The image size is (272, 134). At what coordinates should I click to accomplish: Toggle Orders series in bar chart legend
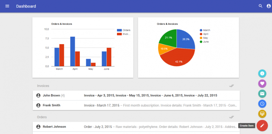click(123, 30)
